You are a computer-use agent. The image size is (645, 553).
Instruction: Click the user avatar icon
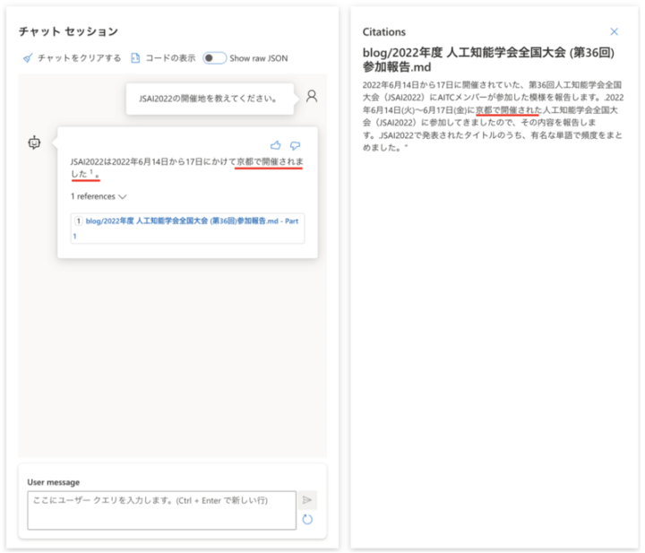312,96
